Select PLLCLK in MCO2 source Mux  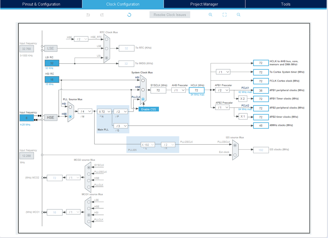[x=89, y=187]
